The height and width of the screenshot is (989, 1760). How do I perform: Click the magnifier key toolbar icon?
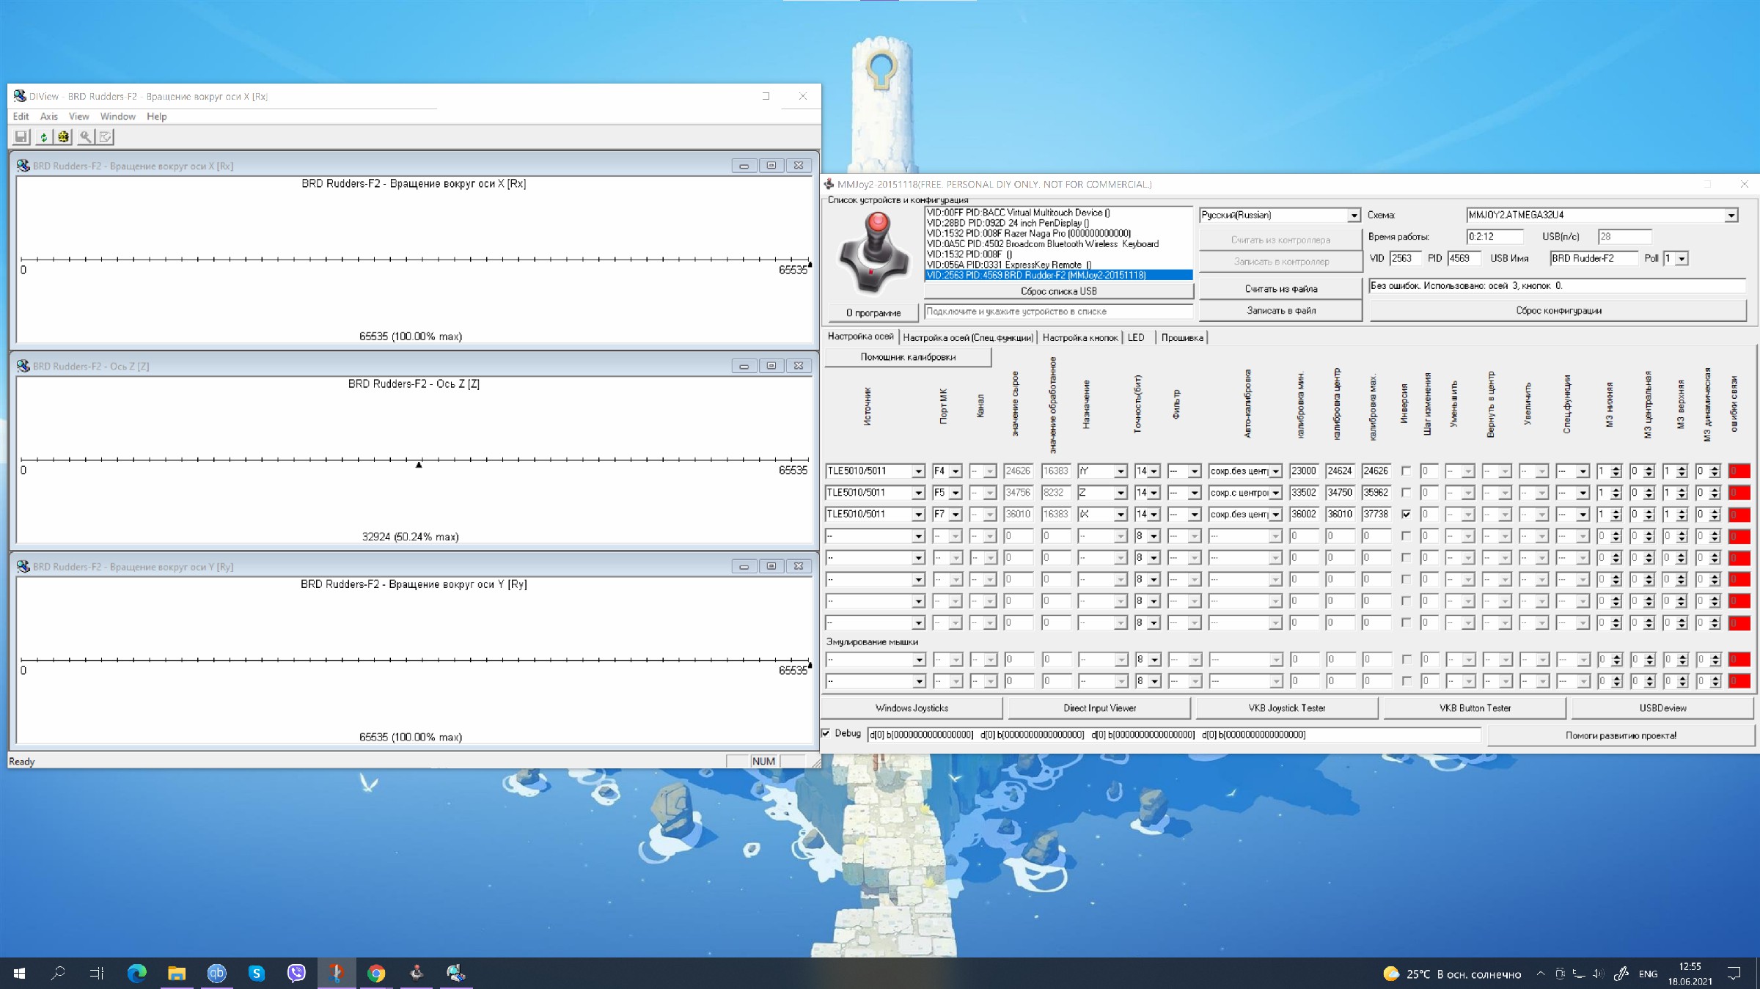(85, 137)
